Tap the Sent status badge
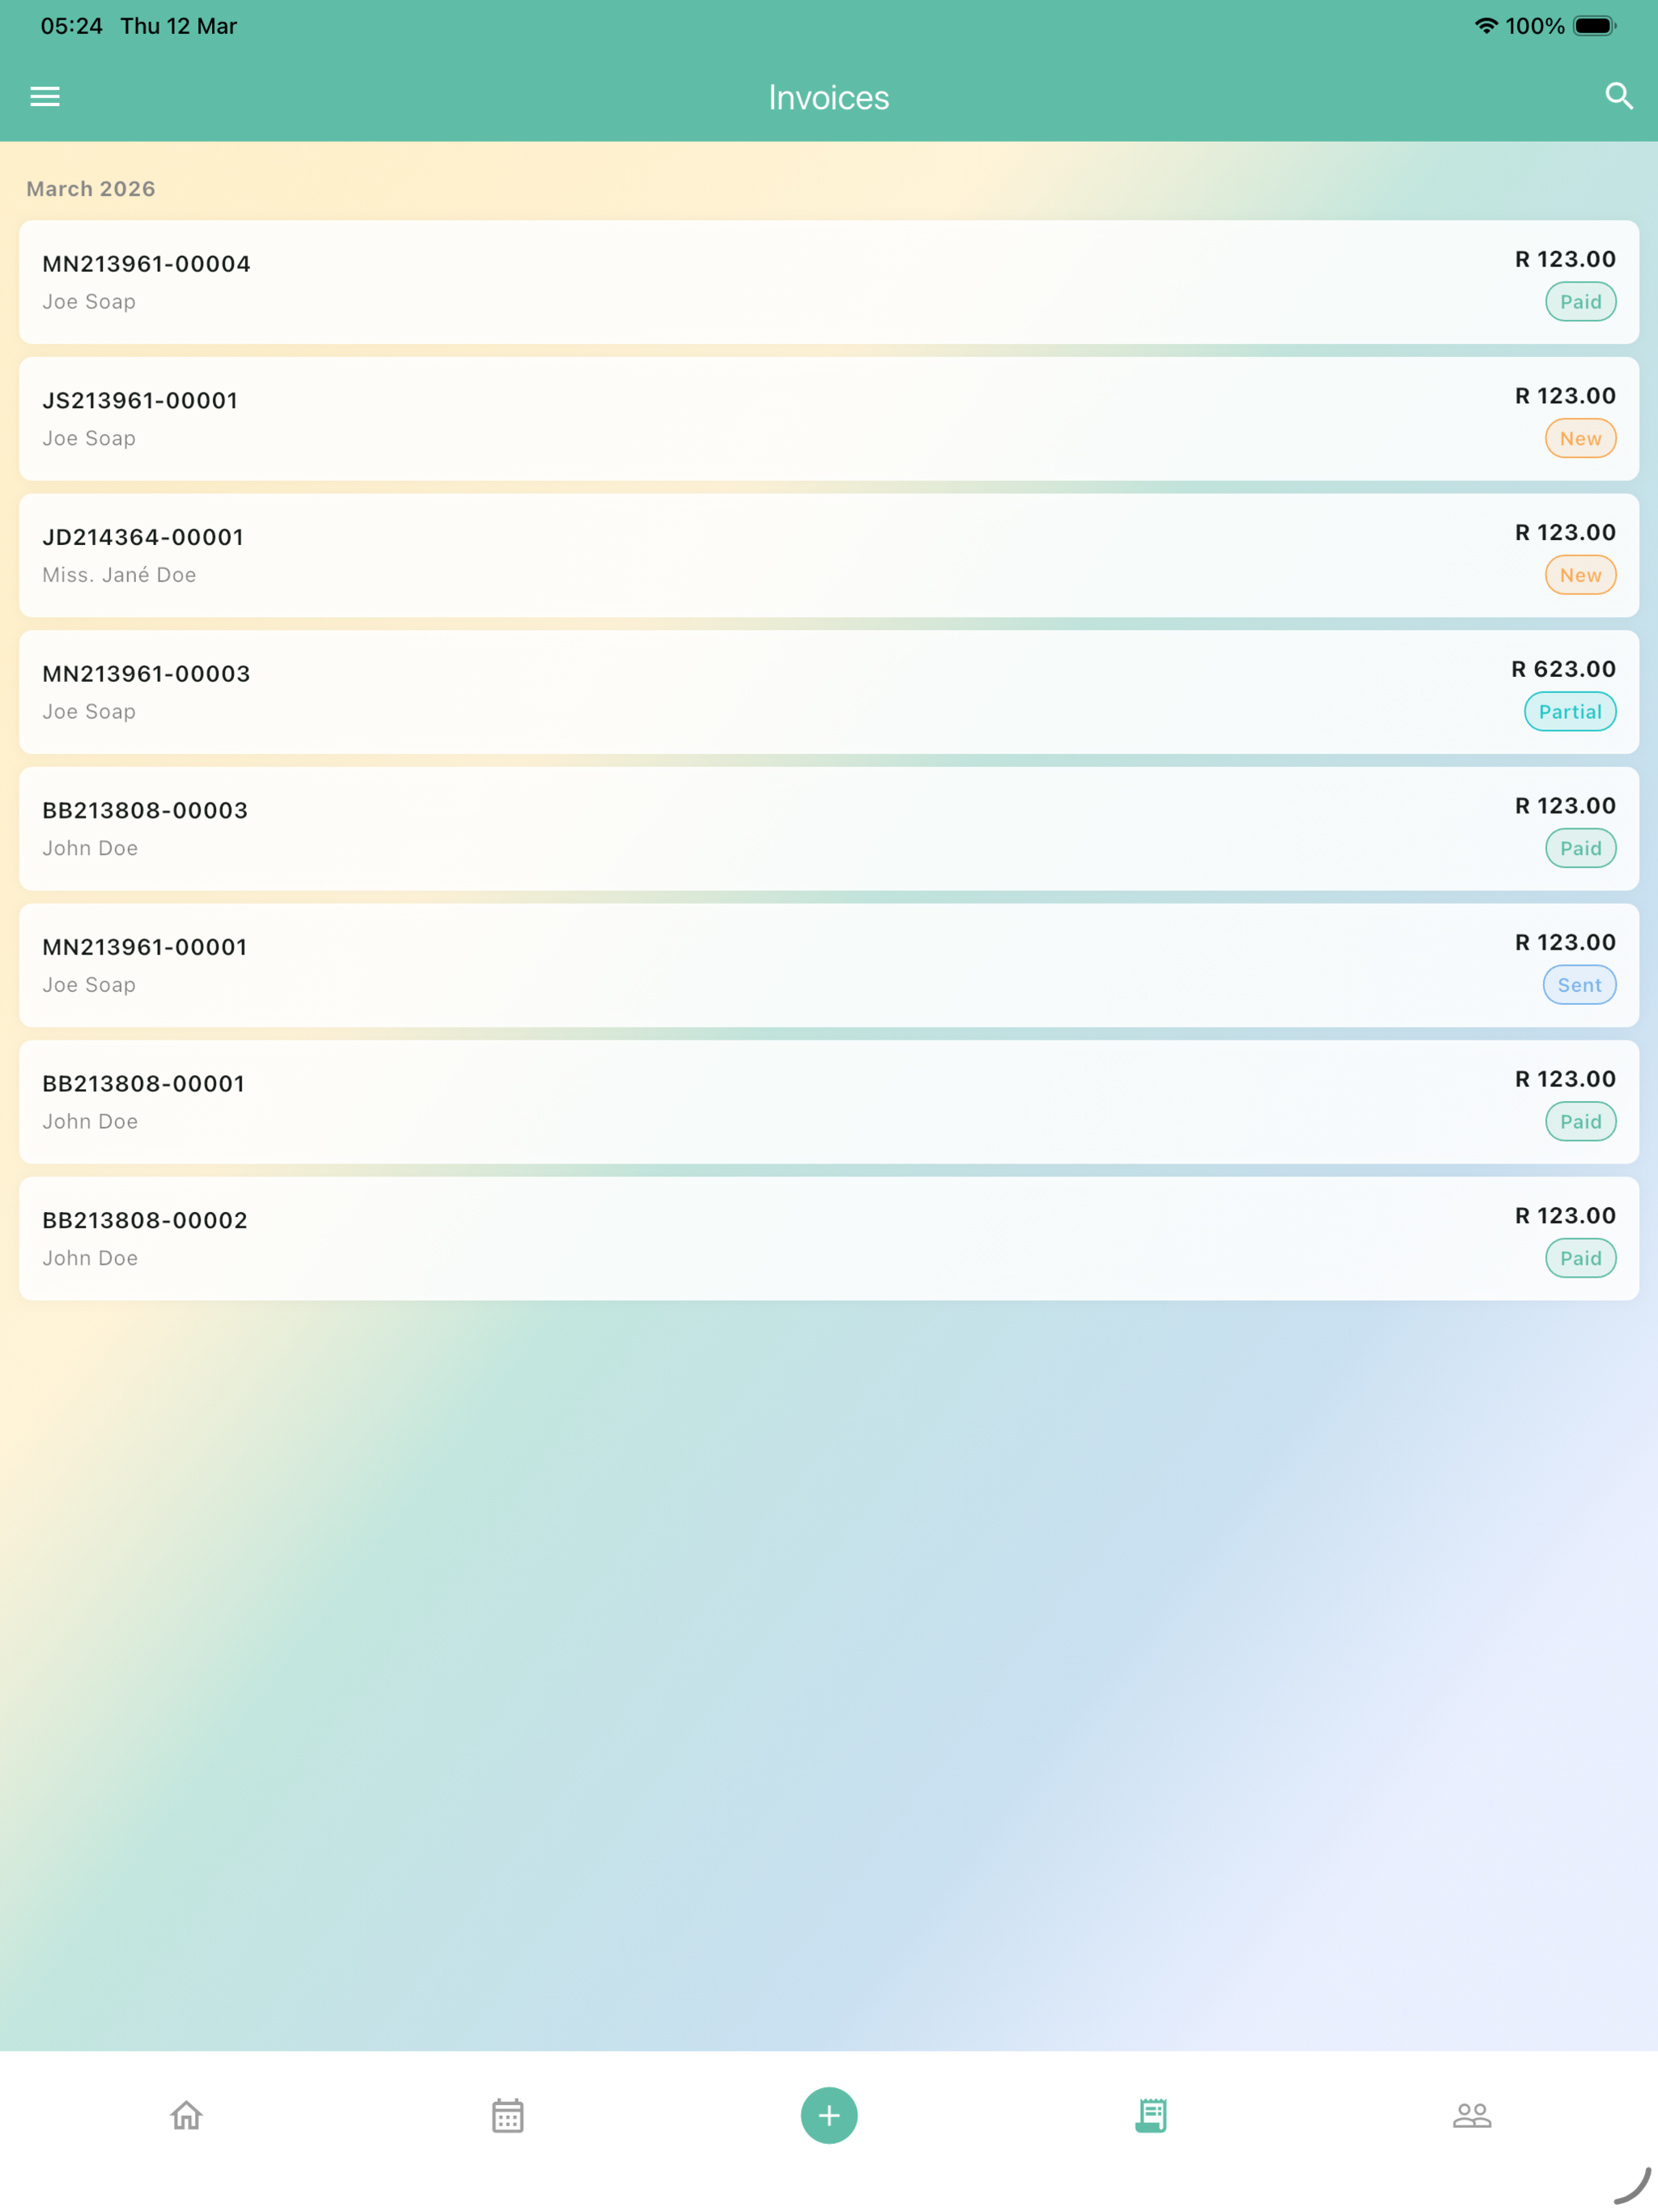Screen dimensions: 1658x2212 pos(1580,985)
